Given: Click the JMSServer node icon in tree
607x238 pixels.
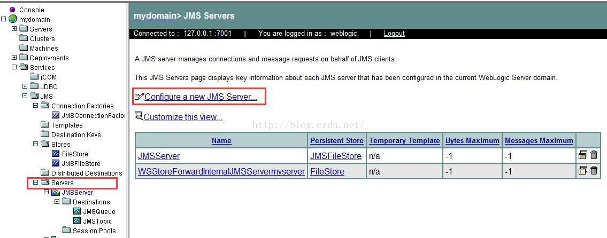Looking at the screenshot, I should [56, 193].
